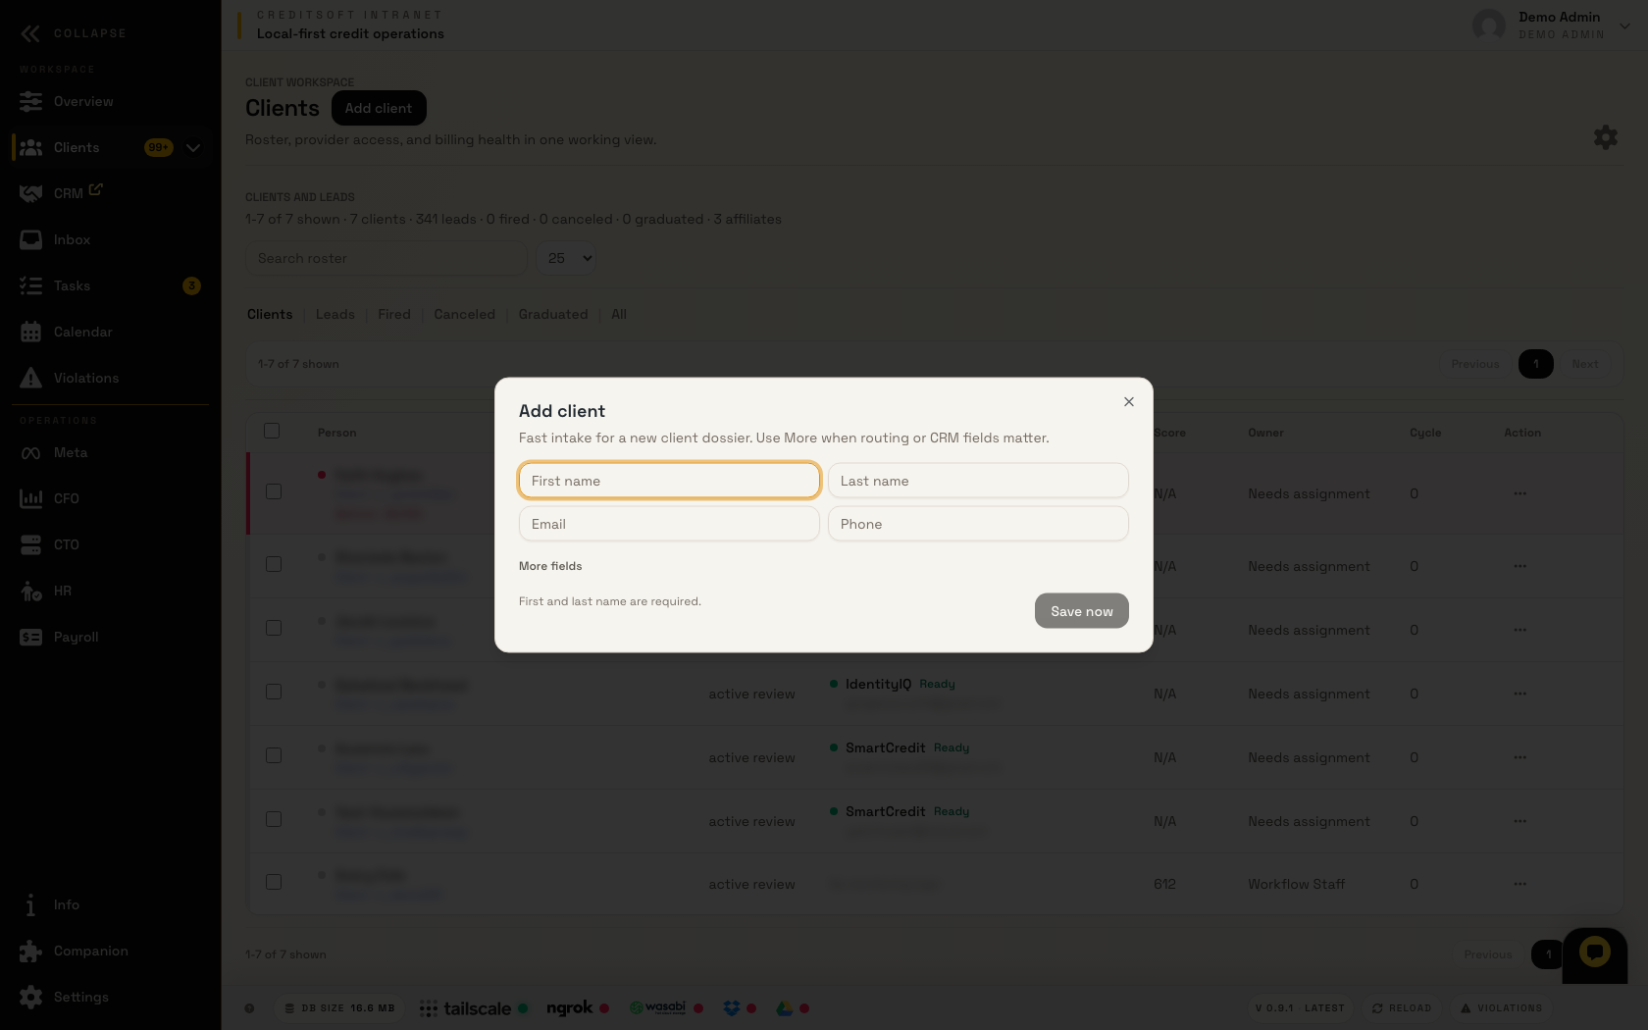
Task: Switch to the Graduated tab
Action: [553, 314]
